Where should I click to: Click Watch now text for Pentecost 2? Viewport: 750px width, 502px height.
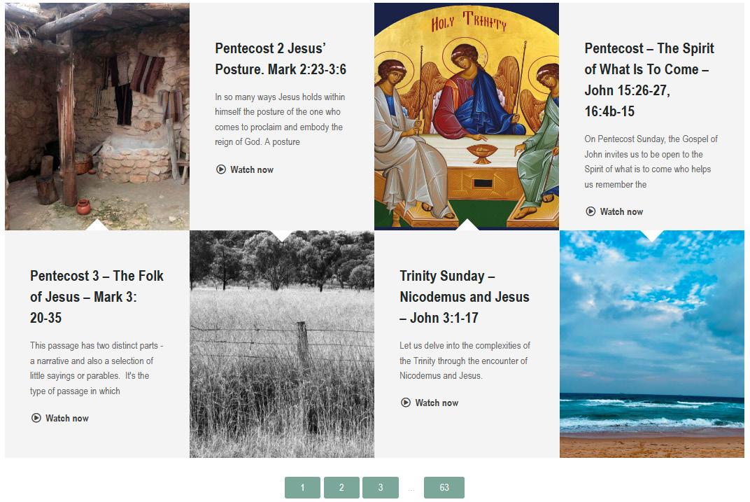pos(252,170)
